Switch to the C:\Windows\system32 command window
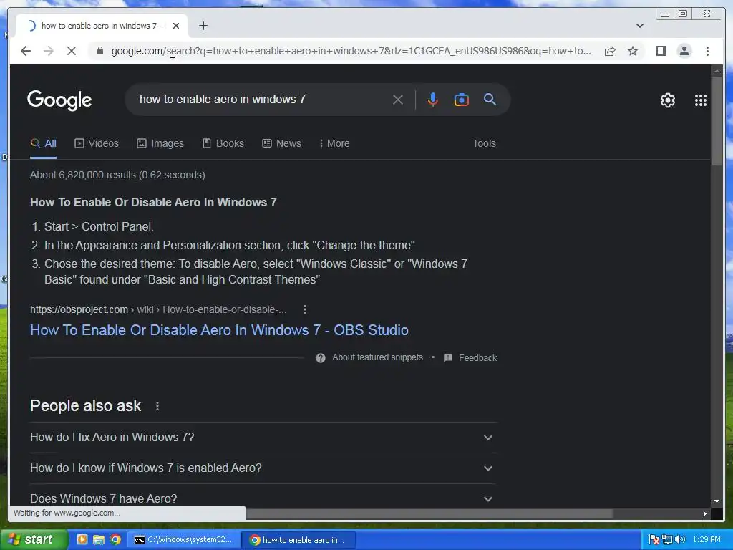 pyautogui.click(x=183, y=540)
